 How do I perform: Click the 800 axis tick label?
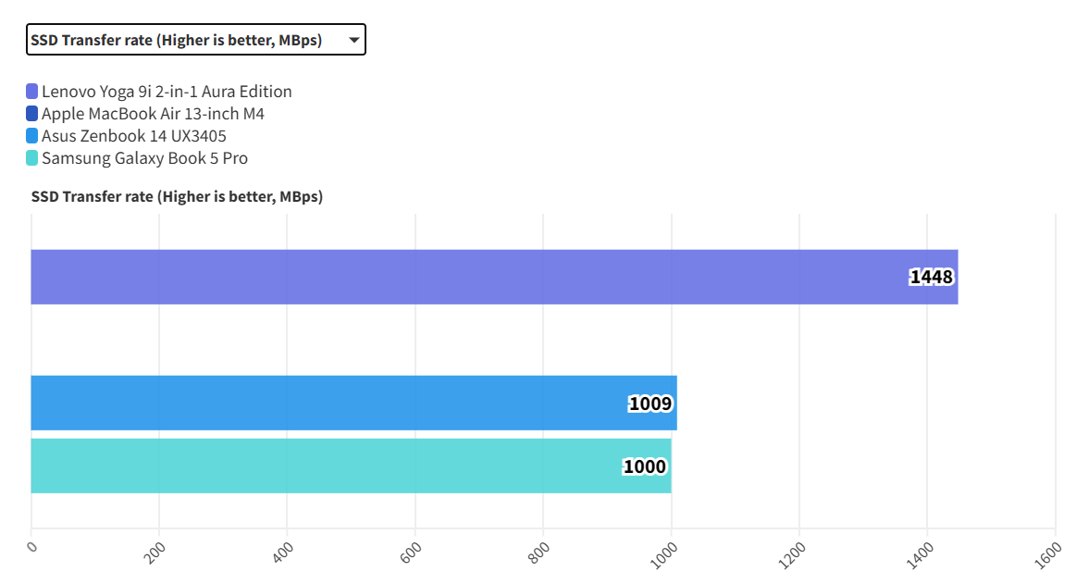click(539, 553)
